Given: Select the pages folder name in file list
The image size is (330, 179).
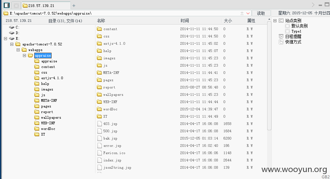Looking at the screenshot, I should pyautogui.click(x=108, y=80).
